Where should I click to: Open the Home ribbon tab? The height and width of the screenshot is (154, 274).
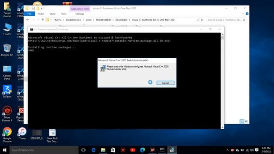(x=41, y=14)
